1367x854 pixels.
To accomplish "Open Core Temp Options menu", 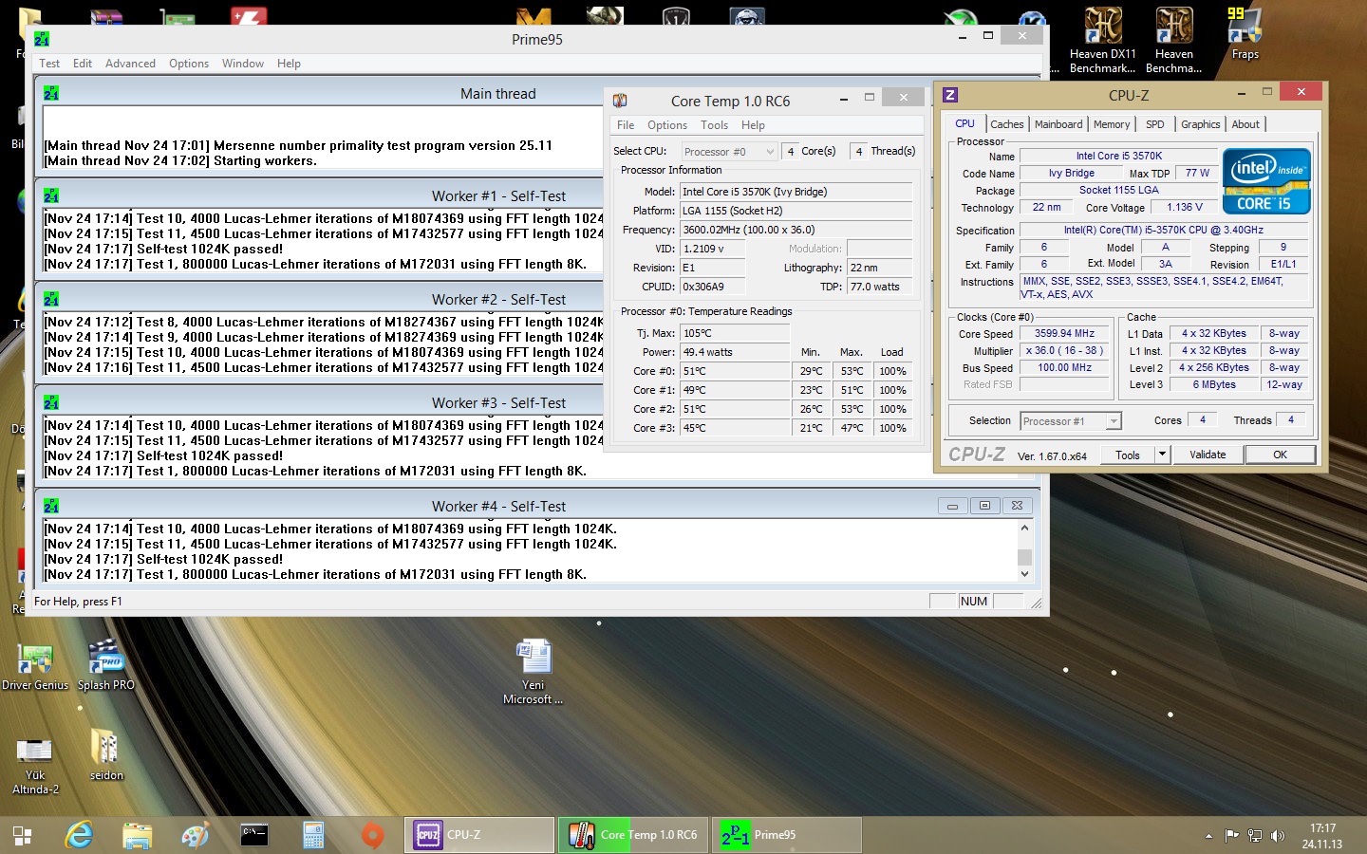I will coord(666,125).
